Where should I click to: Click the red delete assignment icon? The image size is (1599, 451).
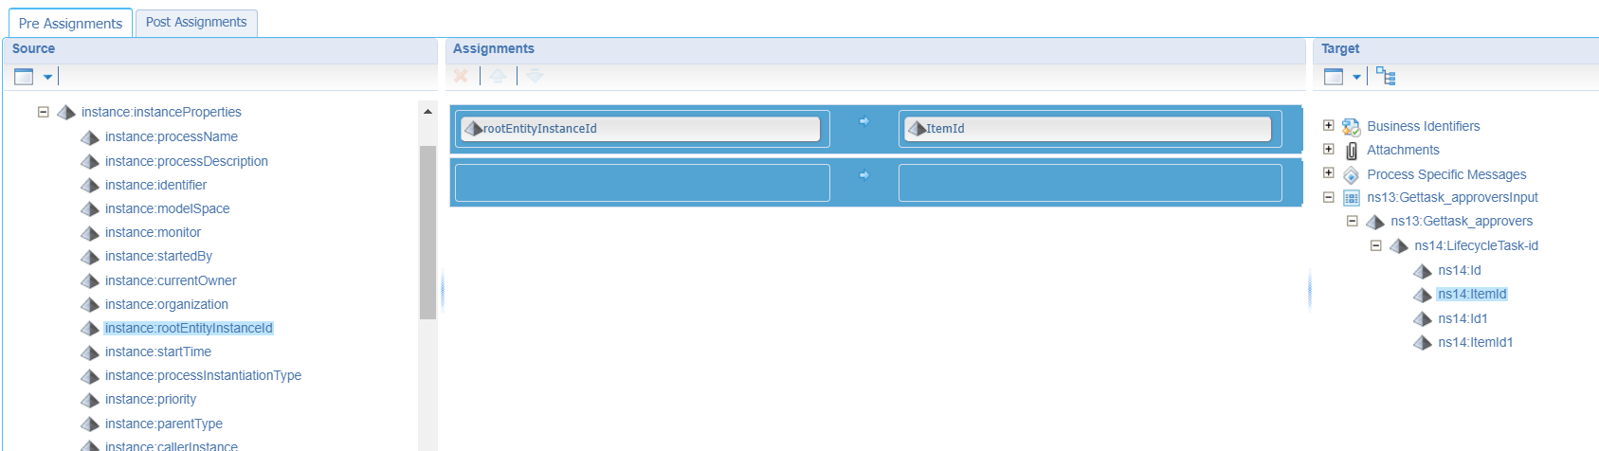[x=461, y=76]
